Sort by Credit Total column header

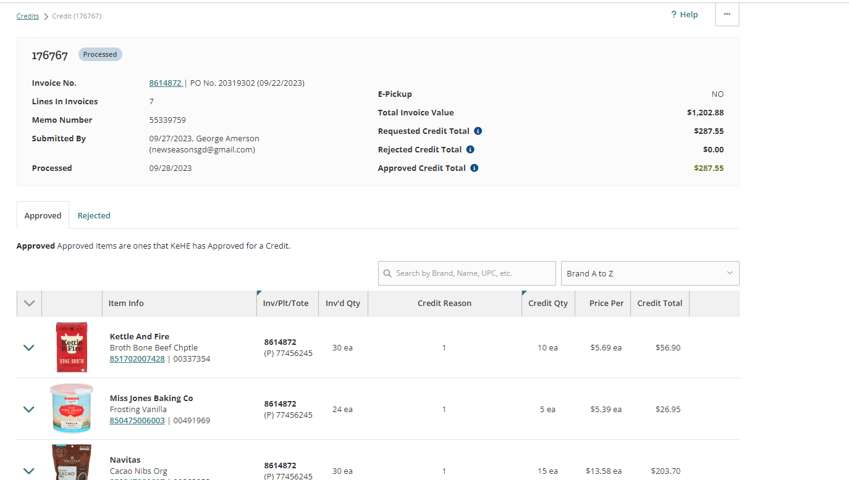[x=659, y=303]
